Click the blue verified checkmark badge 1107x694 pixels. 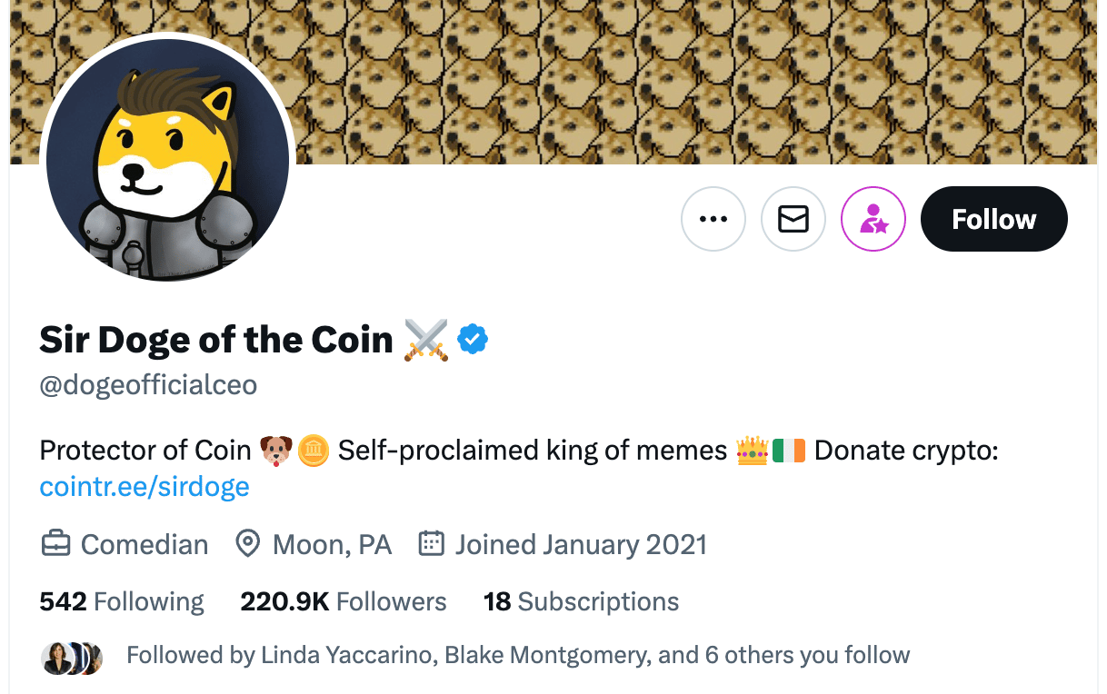pyautogui.click(x=473, y=340)
